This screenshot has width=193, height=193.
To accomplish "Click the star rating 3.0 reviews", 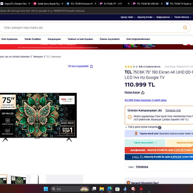I will (x=142, y=67).
